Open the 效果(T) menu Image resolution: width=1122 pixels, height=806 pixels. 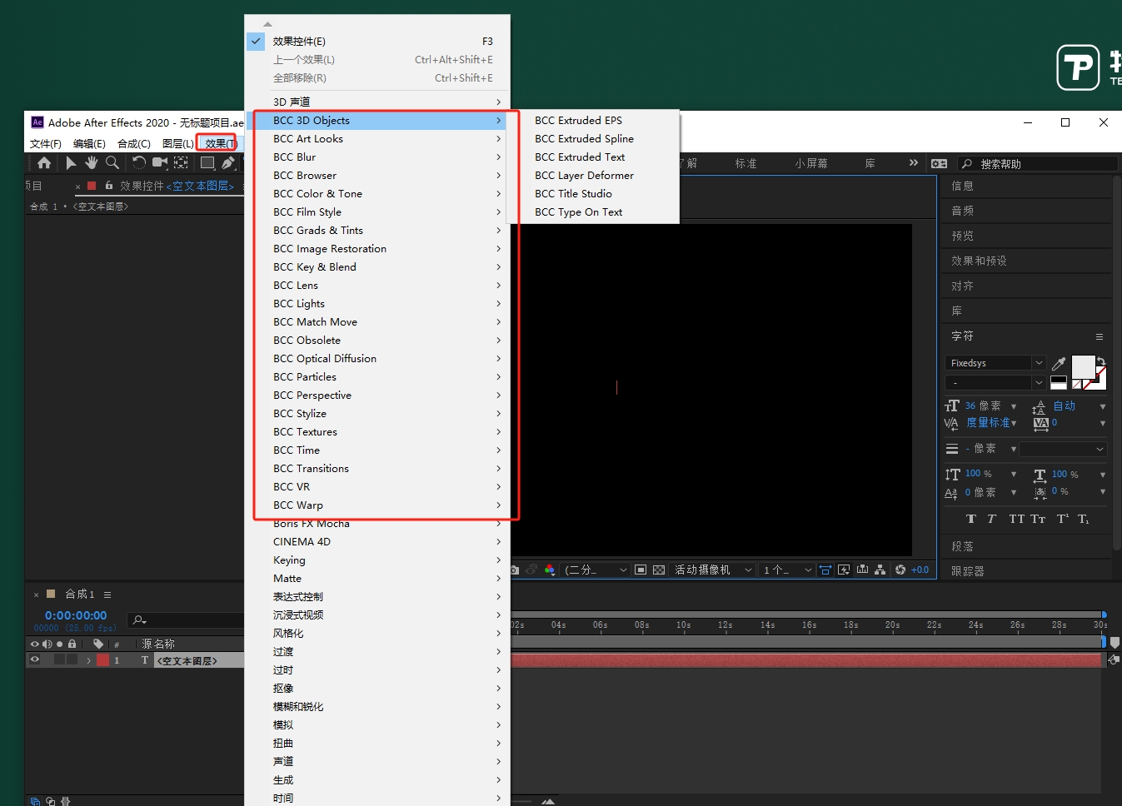coord(221,143)
